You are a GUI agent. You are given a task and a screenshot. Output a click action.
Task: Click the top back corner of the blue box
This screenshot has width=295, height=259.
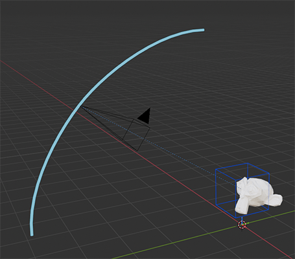pos(248,163)
